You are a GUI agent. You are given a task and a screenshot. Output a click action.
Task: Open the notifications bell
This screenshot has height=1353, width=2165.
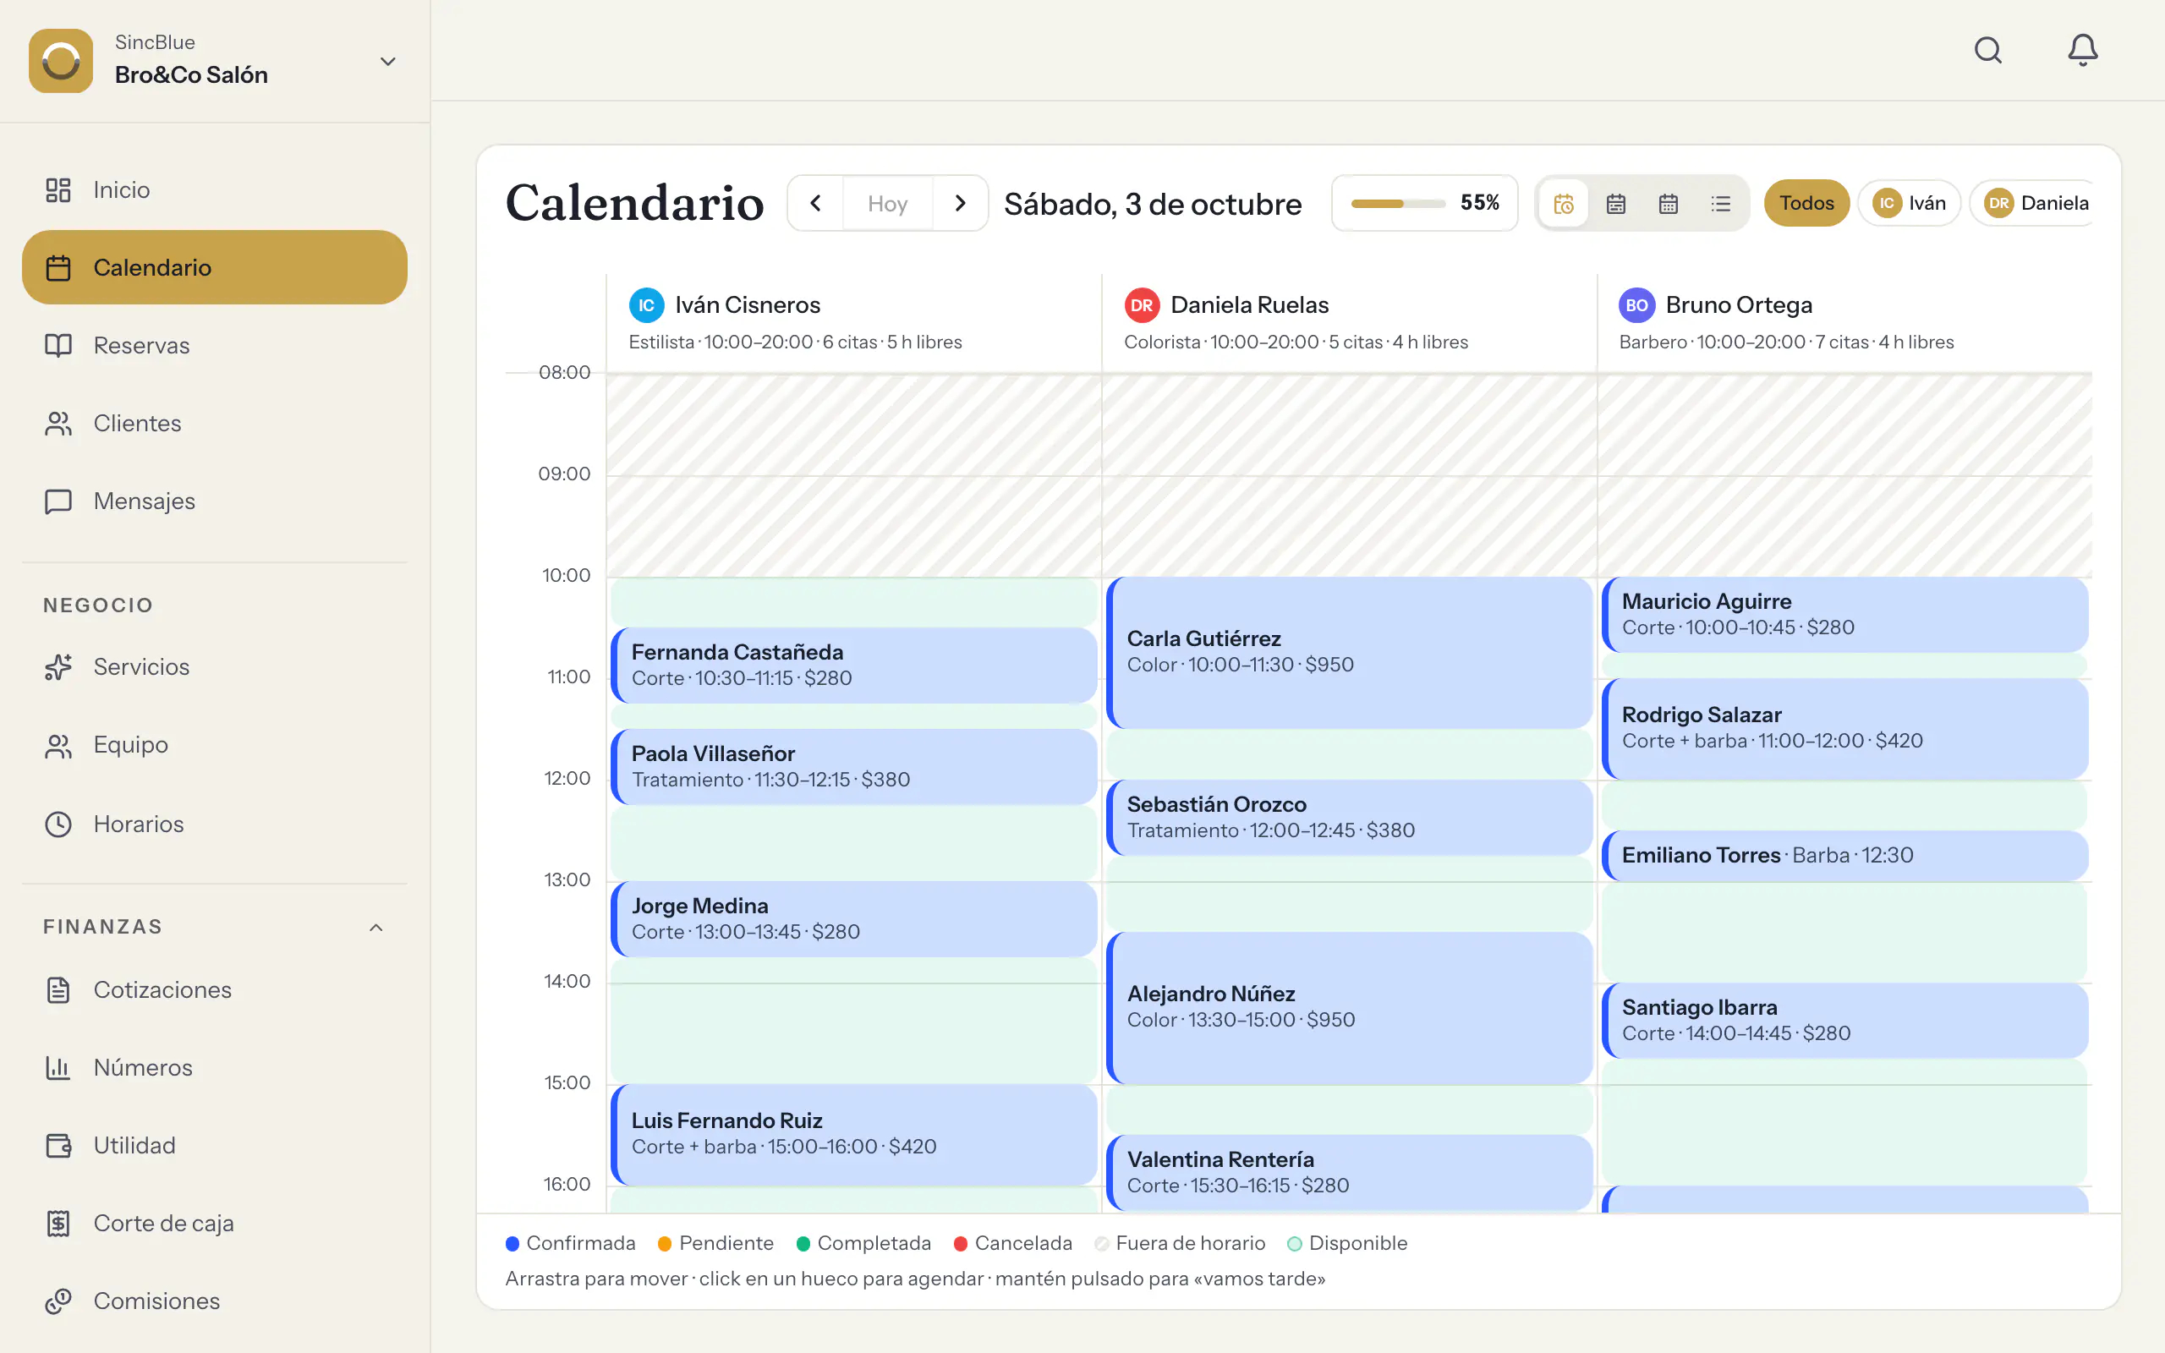(2083, 50)
